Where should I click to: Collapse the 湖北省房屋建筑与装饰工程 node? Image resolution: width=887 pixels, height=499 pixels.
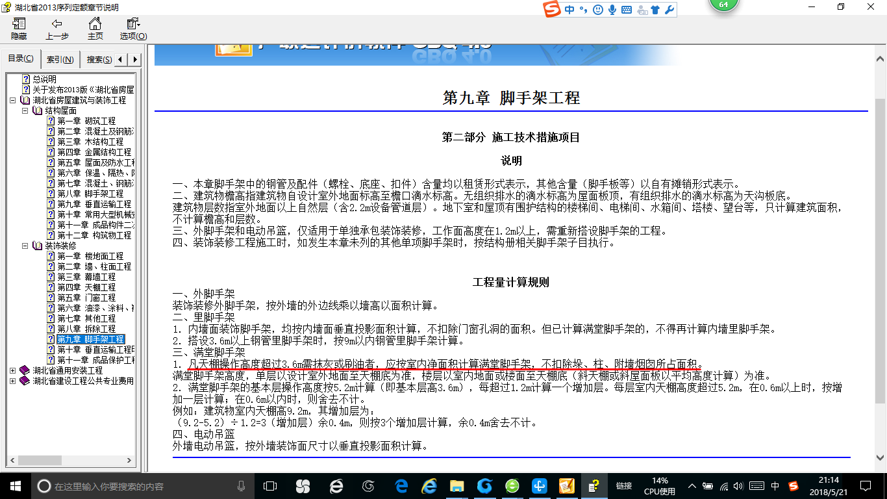(13, 100)
